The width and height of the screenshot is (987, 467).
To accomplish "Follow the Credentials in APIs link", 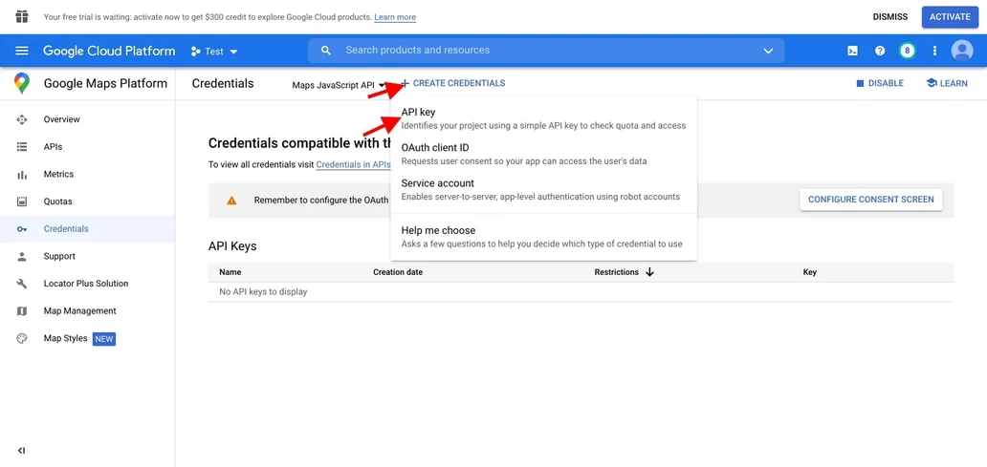I will point(353,164).
